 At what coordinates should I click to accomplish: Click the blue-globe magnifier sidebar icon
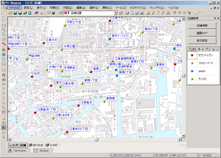coord(4,64)
